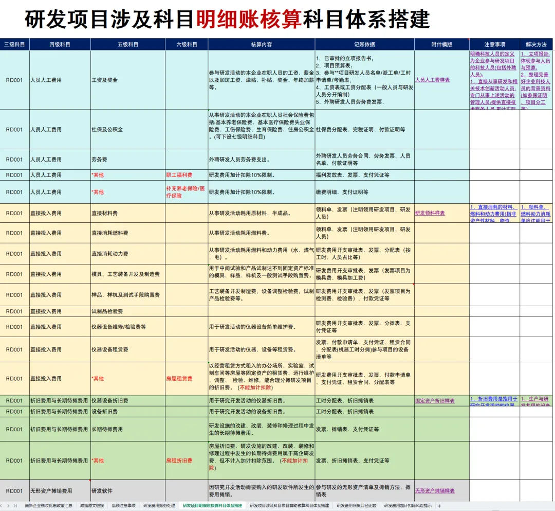Open the 后续注意事项 sheet tab
Image resolution: width=555 pixels, height=511 pixels.
pos(123,506)
